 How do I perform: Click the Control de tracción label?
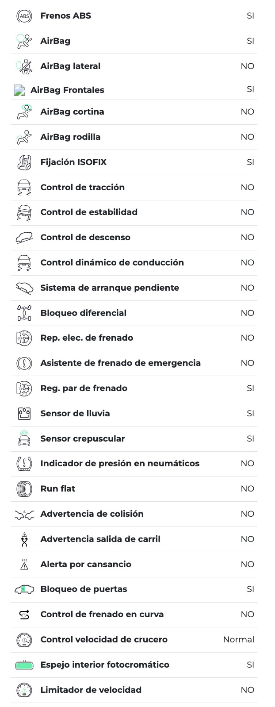point(82,187)
